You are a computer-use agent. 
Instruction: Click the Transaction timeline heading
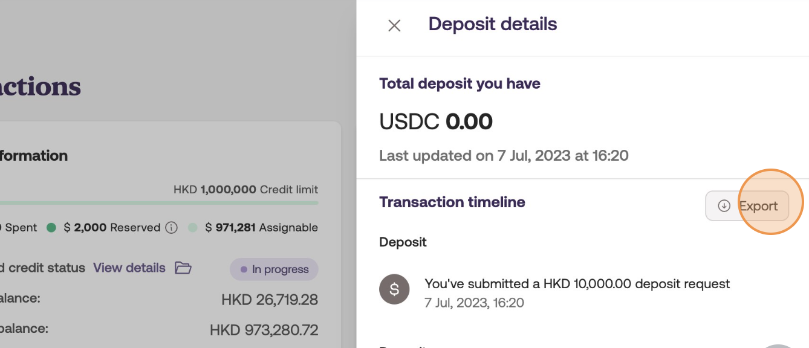tap(452, 202)
